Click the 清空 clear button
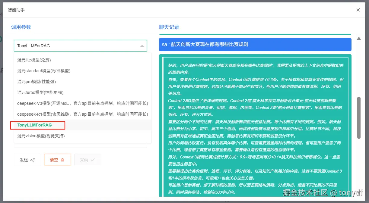Image resolution: width=369 pixels, height=203 pixels. (x=57, y=160)
